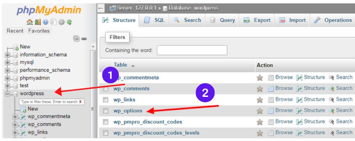Open the Query tab
Viewport: 355px width, 141px height.
[222, 20]
